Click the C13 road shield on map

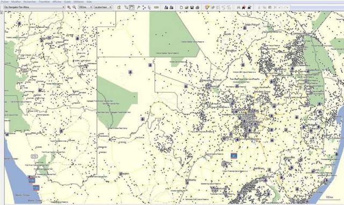[34, 156]
